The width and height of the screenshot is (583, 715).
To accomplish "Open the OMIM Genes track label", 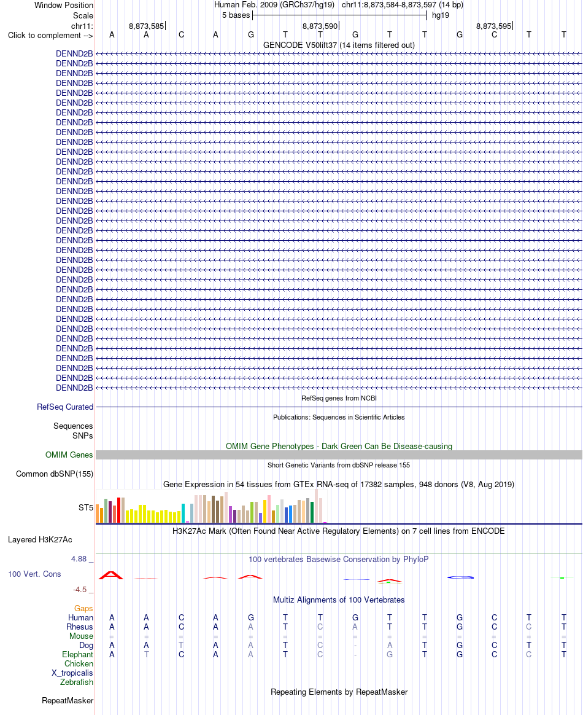I will coord(69,455).
